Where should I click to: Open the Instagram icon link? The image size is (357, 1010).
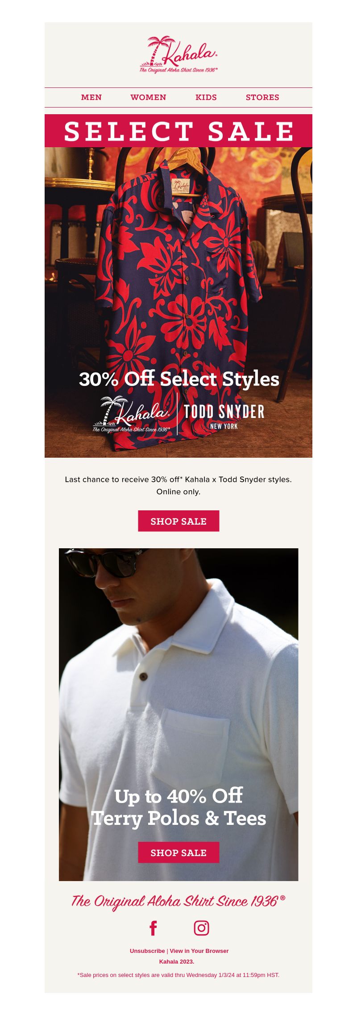click(201, 928)
